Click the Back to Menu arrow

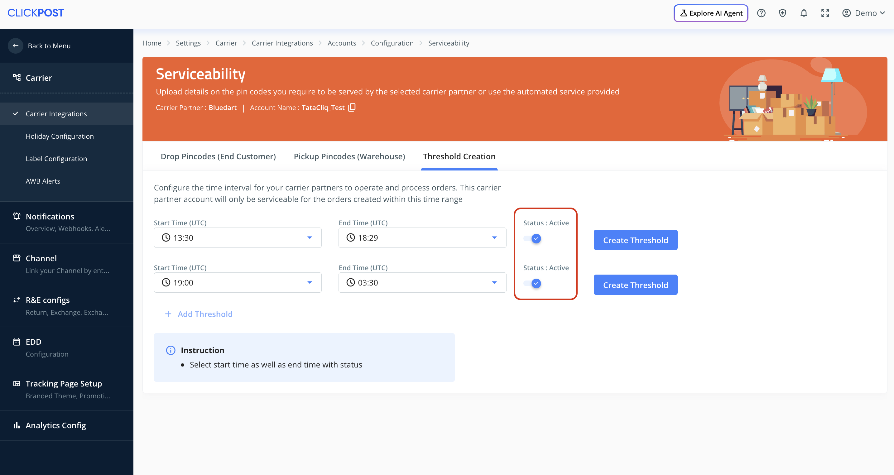[16, 46]
